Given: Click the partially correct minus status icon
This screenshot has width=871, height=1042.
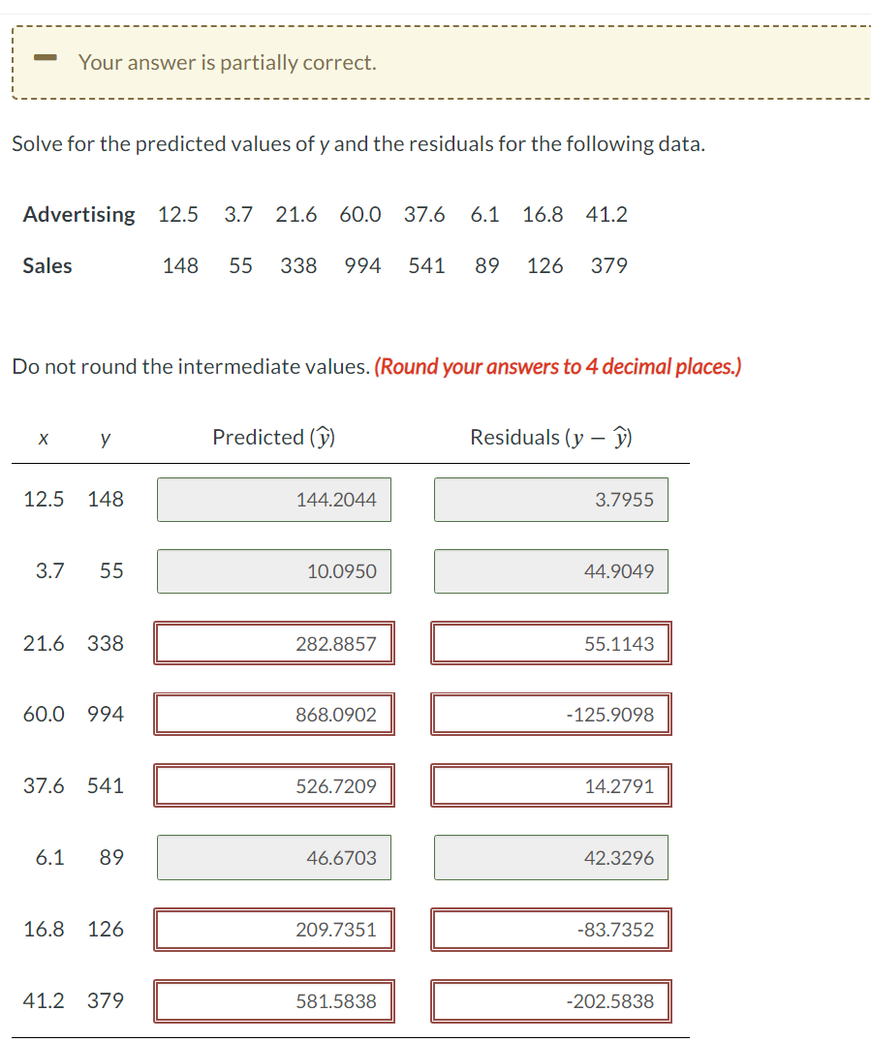Looking at the screenshot, I should click(46, 58).
